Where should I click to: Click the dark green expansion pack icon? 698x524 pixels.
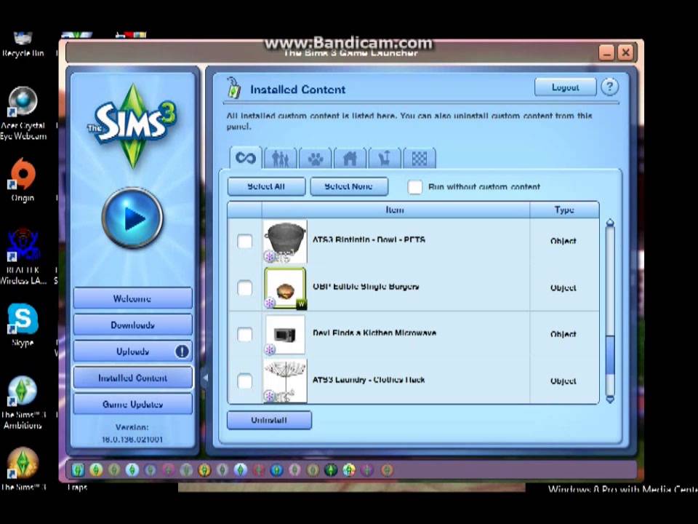[x=331, y=469]
